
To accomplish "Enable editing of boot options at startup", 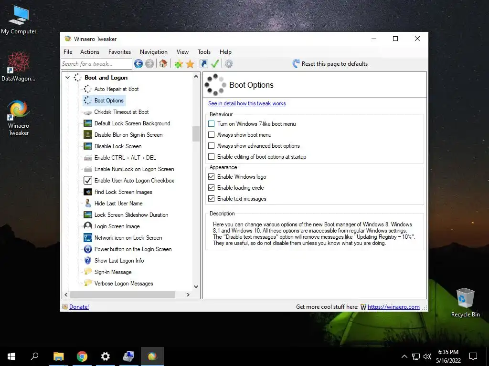I will click(x=212, y=156).
